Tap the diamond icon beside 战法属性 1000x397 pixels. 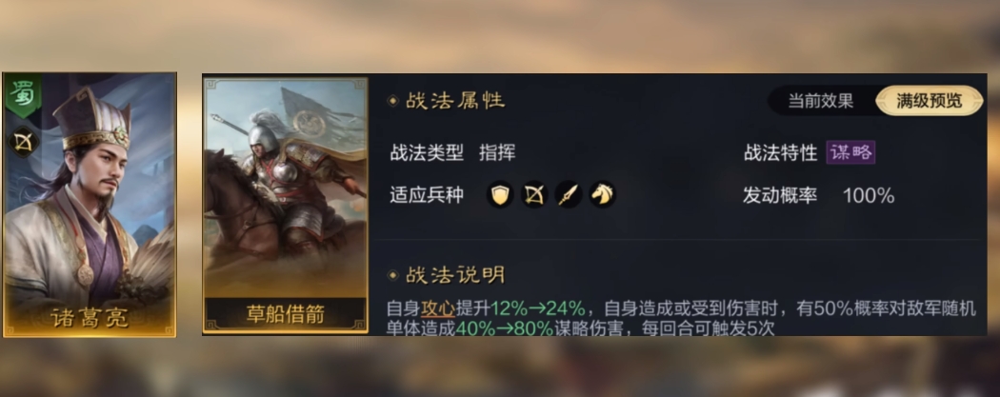[393, 101]
